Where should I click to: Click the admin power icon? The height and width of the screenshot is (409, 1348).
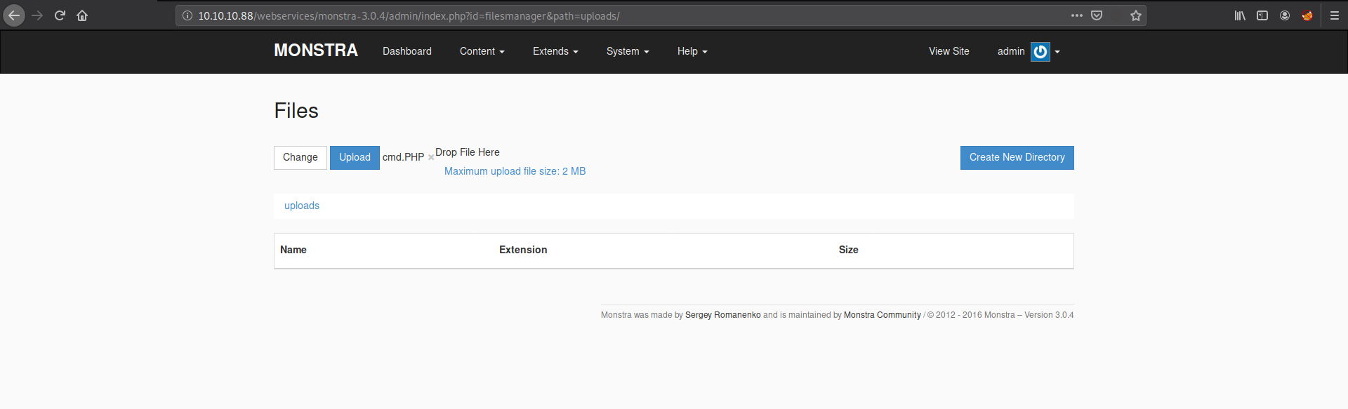1040,51
